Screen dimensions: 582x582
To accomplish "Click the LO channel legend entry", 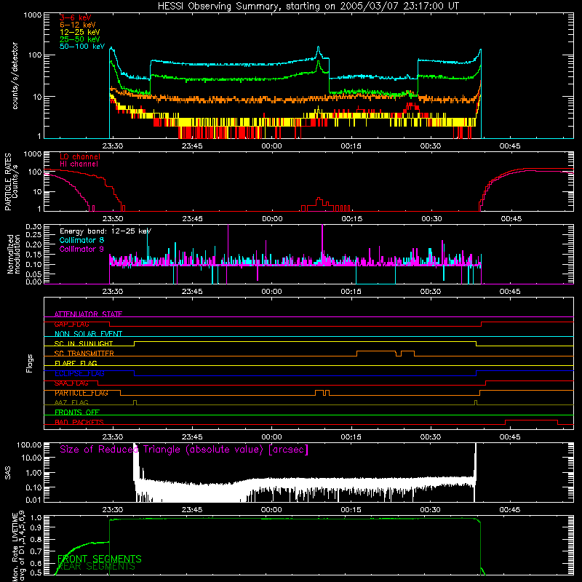I will pyautogui.click(x=80, y=156).
